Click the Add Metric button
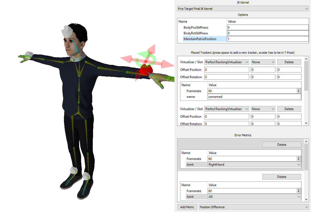 click(187, 207)
